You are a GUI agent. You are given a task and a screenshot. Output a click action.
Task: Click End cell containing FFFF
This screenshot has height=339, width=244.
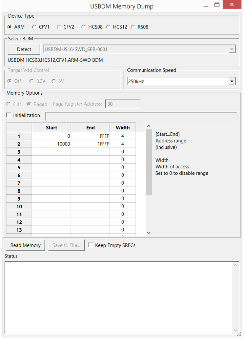[90, 136]
